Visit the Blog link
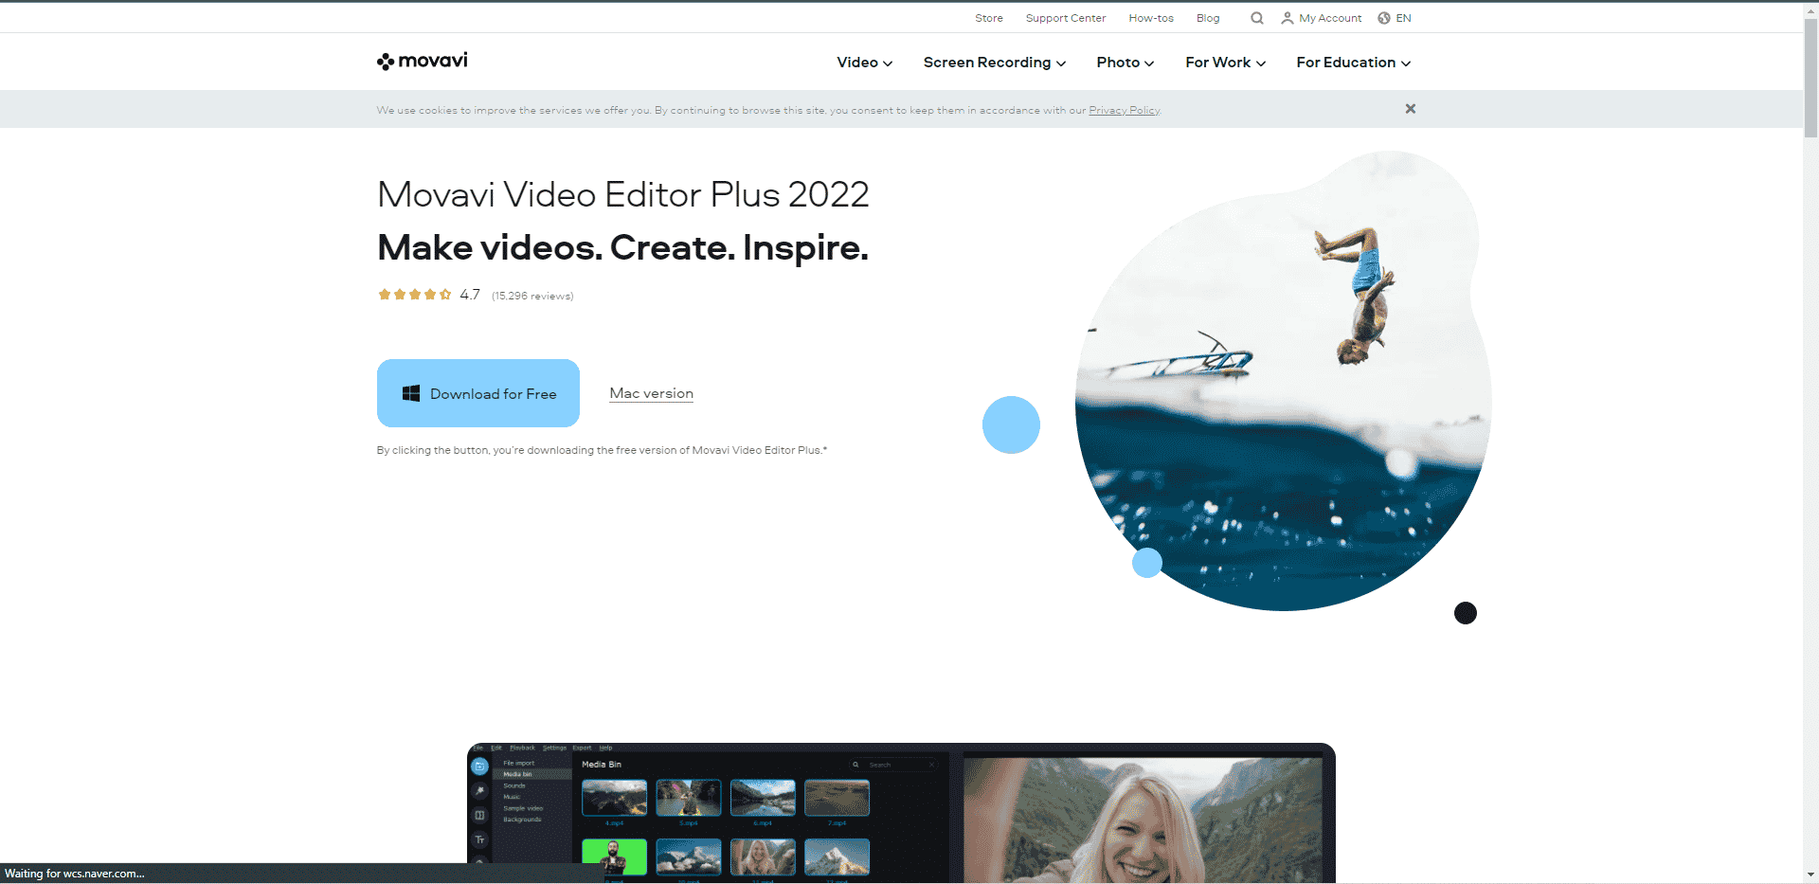This screenshot has width=1819, height=884. 1208,18
